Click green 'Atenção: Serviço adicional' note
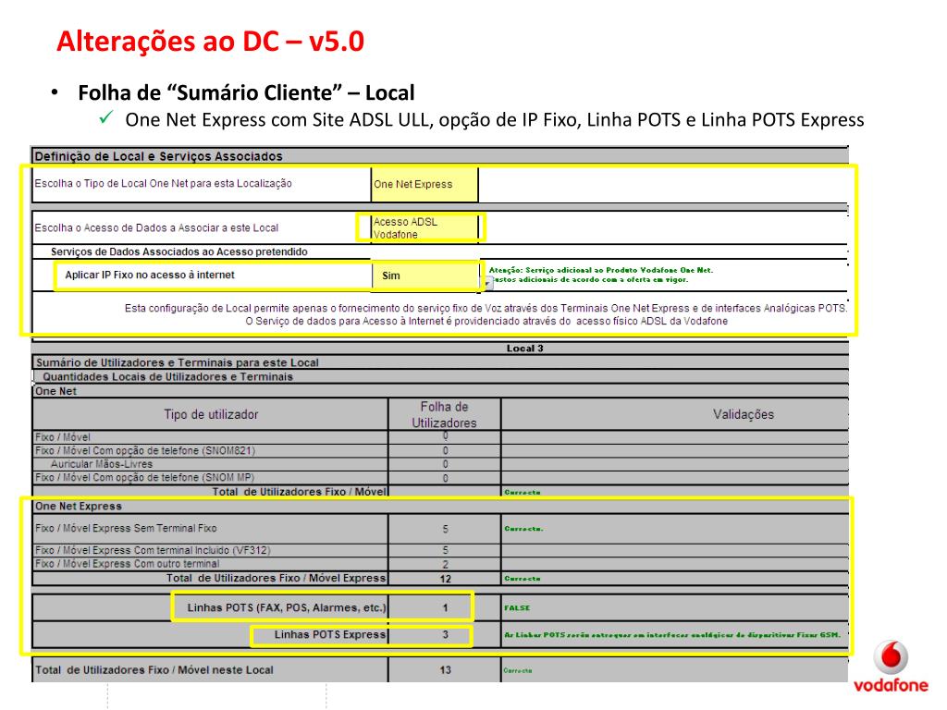Image resolution: width=947 pixels, height=710 pixels. pos(601,275)
